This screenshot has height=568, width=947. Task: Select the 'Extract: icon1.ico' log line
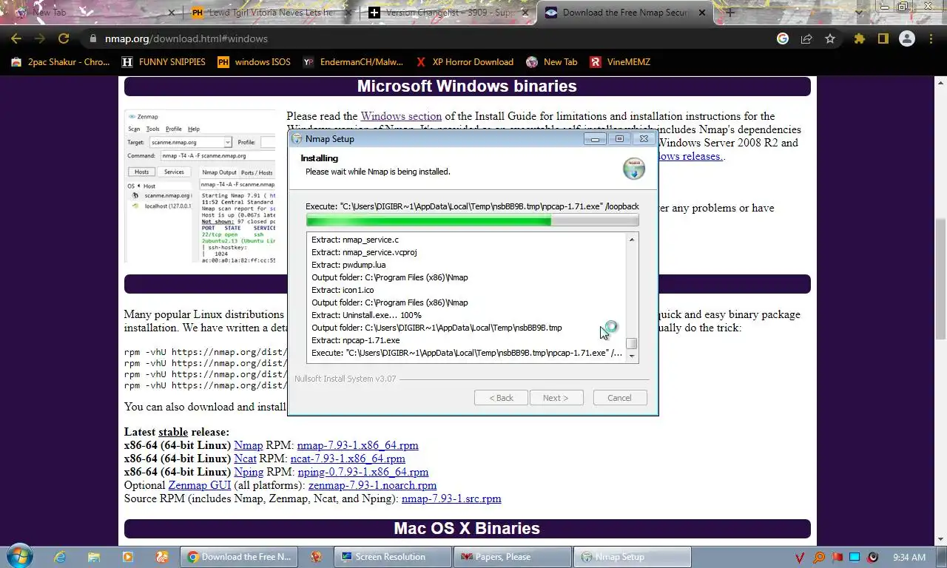[x=343, y=290]
